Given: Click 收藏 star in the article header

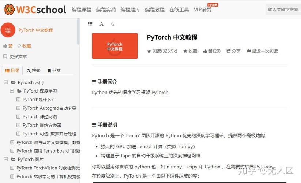Looking at the screenshot, I should click(x=190, y=51).
